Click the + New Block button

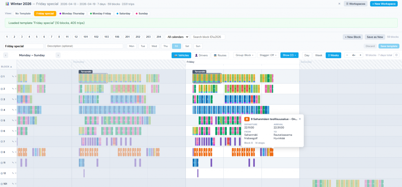pos(353,37)
